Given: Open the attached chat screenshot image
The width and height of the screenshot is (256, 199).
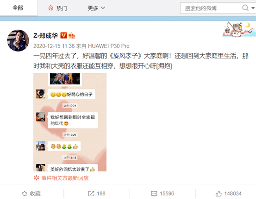Looking at the screenshot, I should pos(70,122).
